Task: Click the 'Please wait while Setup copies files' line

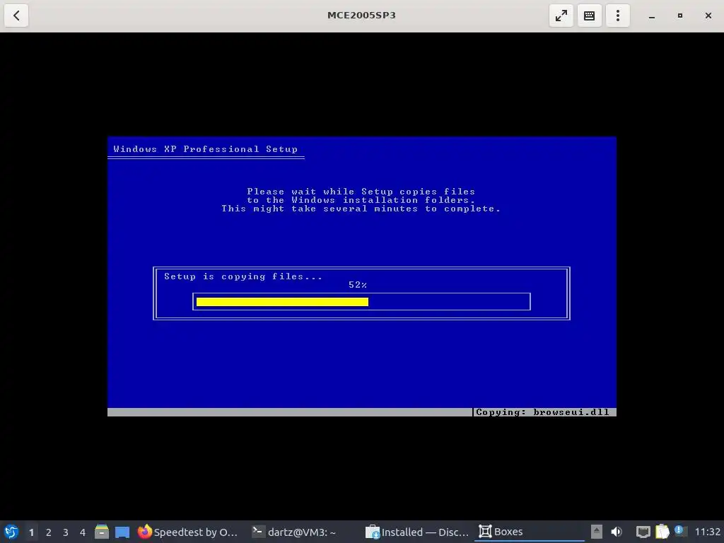Action: (361, 191)
